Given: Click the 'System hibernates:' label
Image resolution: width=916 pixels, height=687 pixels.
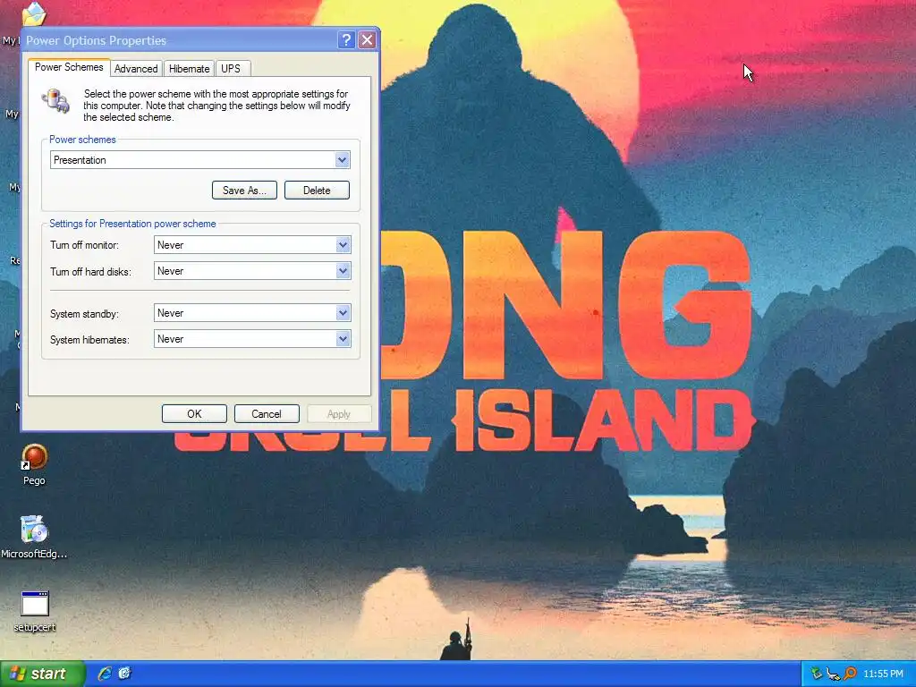Looking at the screenshot, I should pyautogui.click(x=89, y=339).
